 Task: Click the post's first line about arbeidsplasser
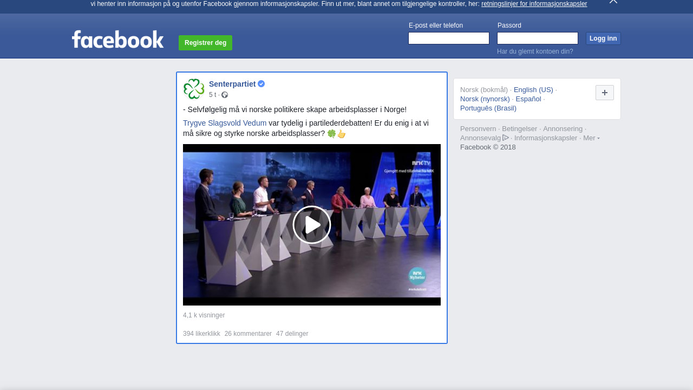[x=295, y=109]
